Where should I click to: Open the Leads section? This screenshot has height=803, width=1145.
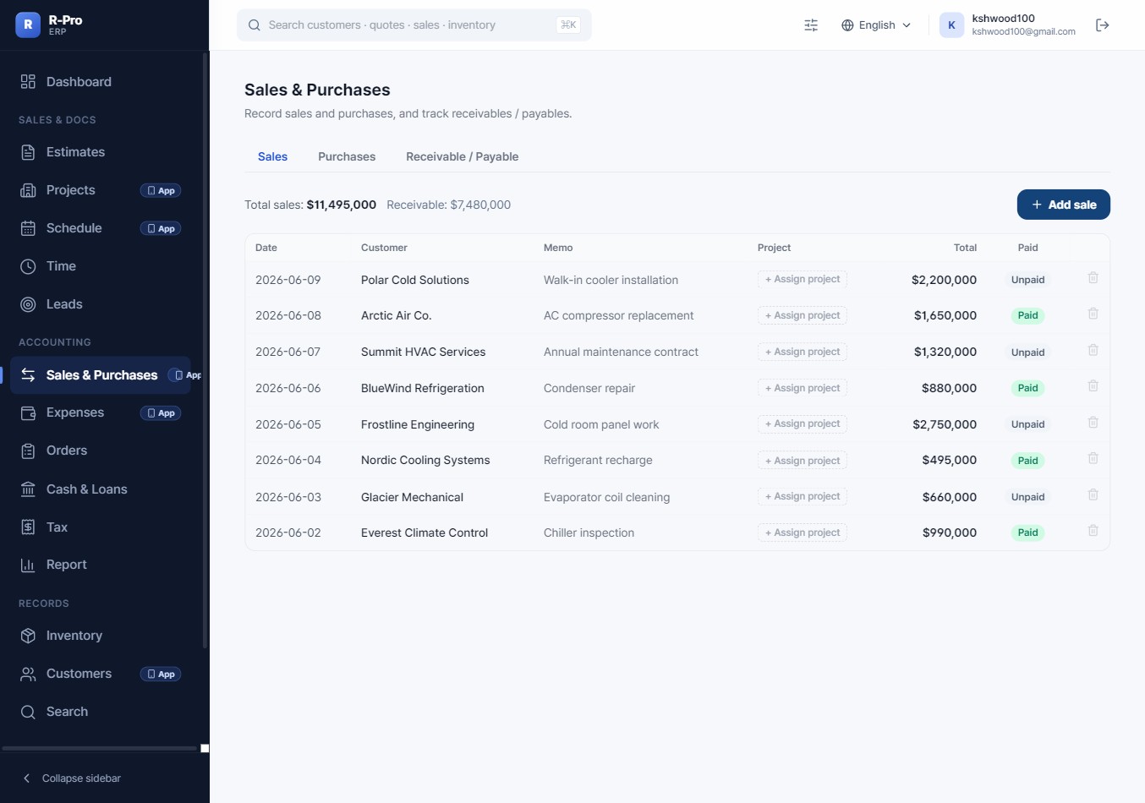101,304
